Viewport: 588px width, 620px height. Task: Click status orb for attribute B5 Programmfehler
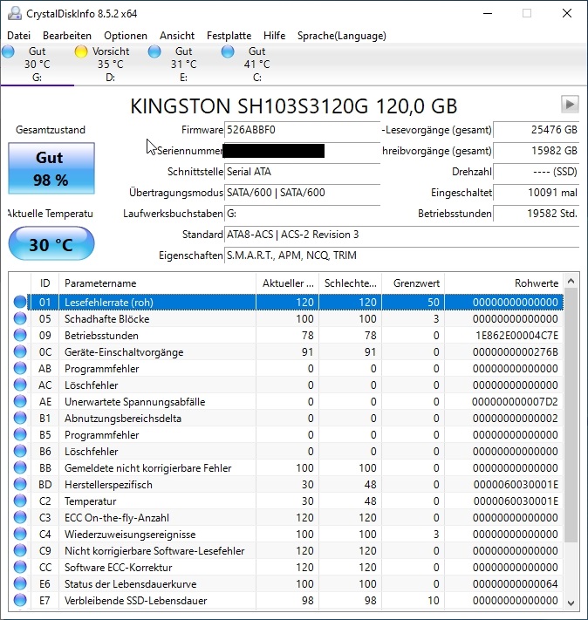tap(20, 435)
